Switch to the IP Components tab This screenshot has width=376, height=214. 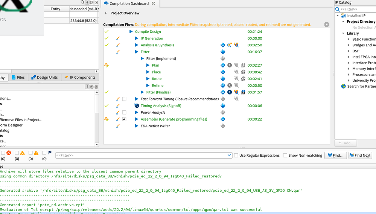(80, 77)
